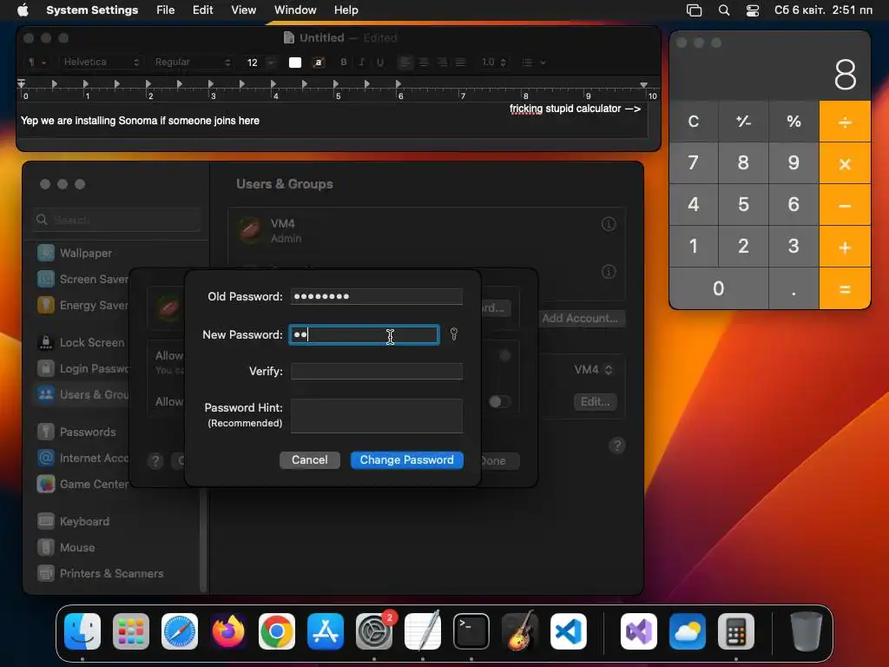Open the Help menu
889x667 pixels.
[x=346, y=10]
